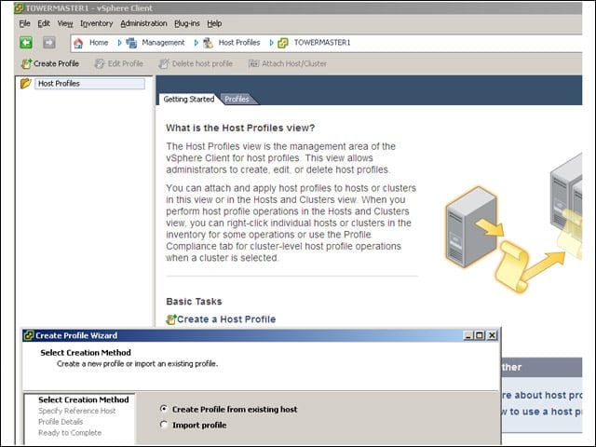This screenshot has height=447, width=596.
Task: Expand the breadcrumb arrow before Management
Action: point(119,43)
